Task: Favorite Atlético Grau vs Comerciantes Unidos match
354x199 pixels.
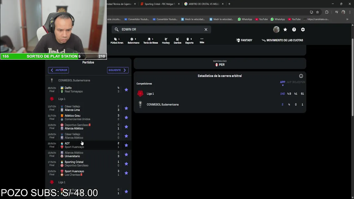Action: pos(126,117)
